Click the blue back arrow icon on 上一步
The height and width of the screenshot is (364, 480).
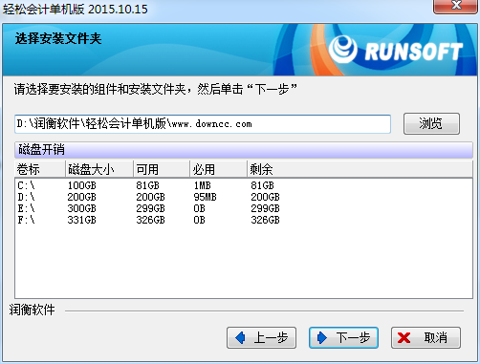240,337
